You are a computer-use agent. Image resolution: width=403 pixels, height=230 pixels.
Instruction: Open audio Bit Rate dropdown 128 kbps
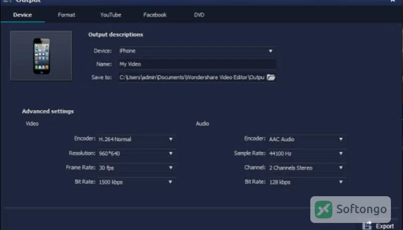click(x=307, y=182)
